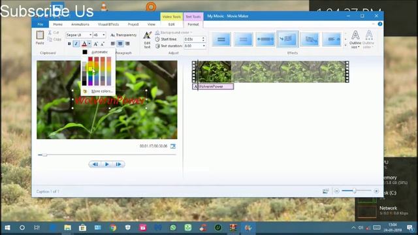The image size is (418, 235).
Task: Step the Start time spinner arrows
Action: 204,39
